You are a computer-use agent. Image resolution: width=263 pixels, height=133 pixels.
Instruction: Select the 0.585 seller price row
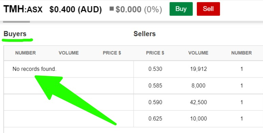pos(198,86)
